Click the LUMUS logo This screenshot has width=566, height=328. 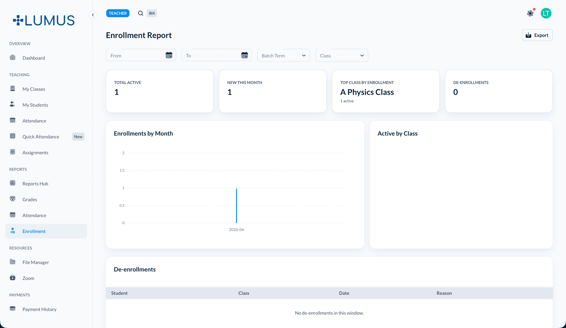coord(44,20)
